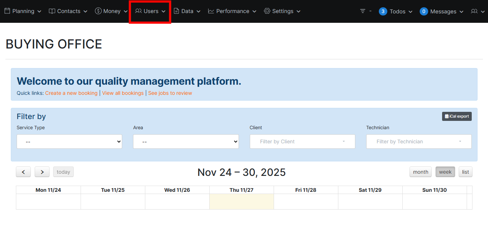The image size is (488, 228).
Task: Open the Filter by Technician dropdown
Action: (x=419, y=142)
